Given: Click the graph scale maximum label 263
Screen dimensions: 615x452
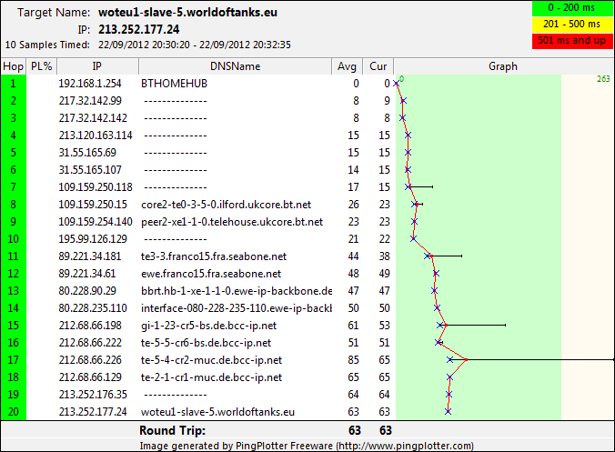Looking at the screenshot, I should click(x=603, y=79).
